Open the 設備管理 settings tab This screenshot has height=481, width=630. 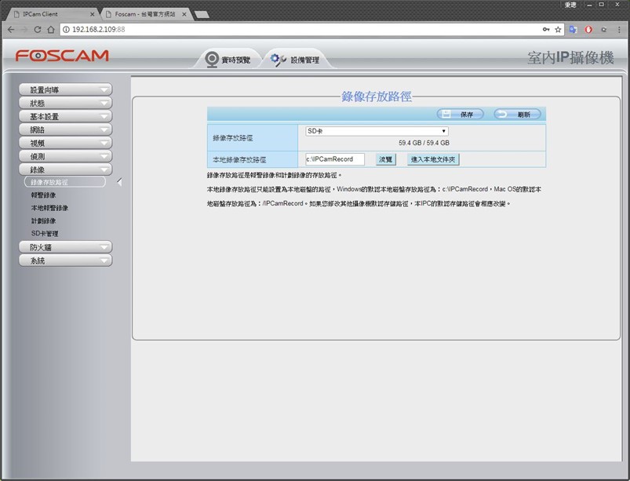tap(295, 60)
